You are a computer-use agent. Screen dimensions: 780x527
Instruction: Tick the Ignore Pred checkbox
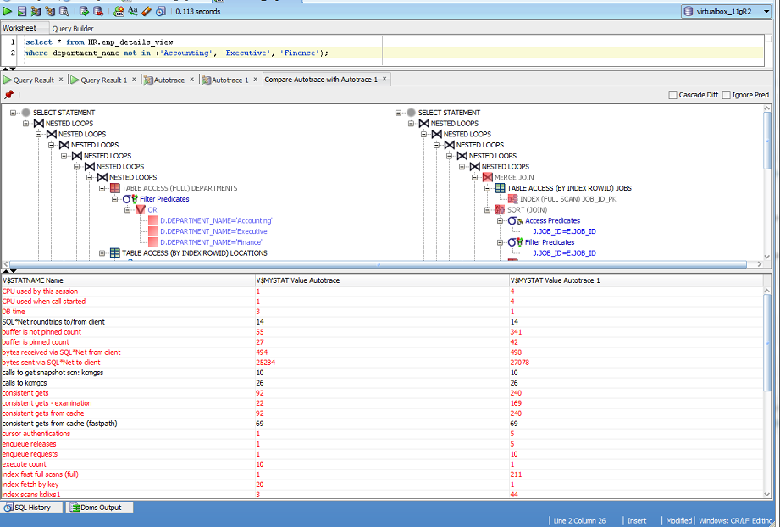727,95
